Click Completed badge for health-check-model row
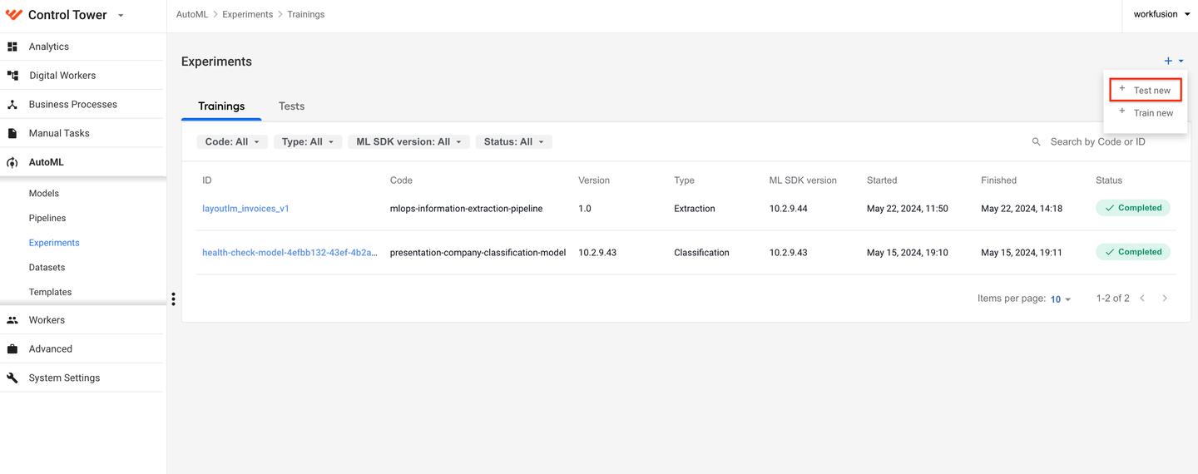The image size is (1198, 474). point(1133,252)
